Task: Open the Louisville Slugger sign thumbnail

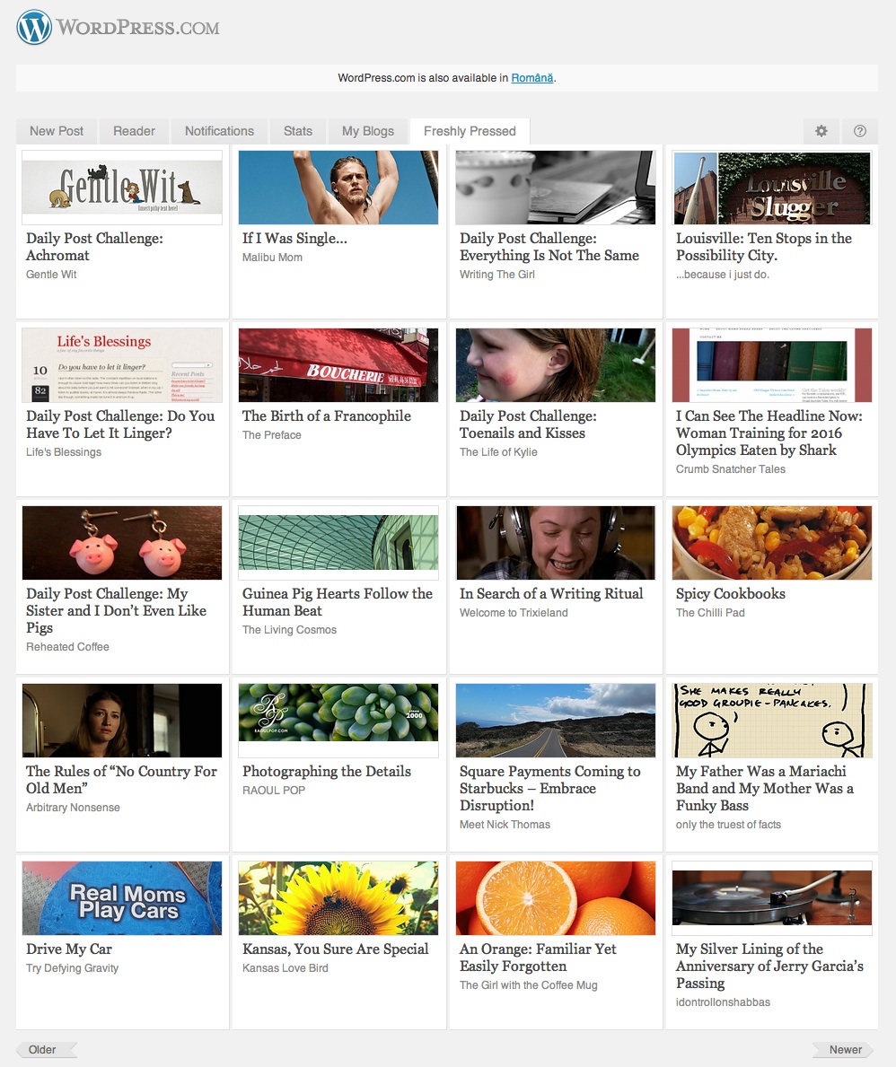Action: click(772, 188)
